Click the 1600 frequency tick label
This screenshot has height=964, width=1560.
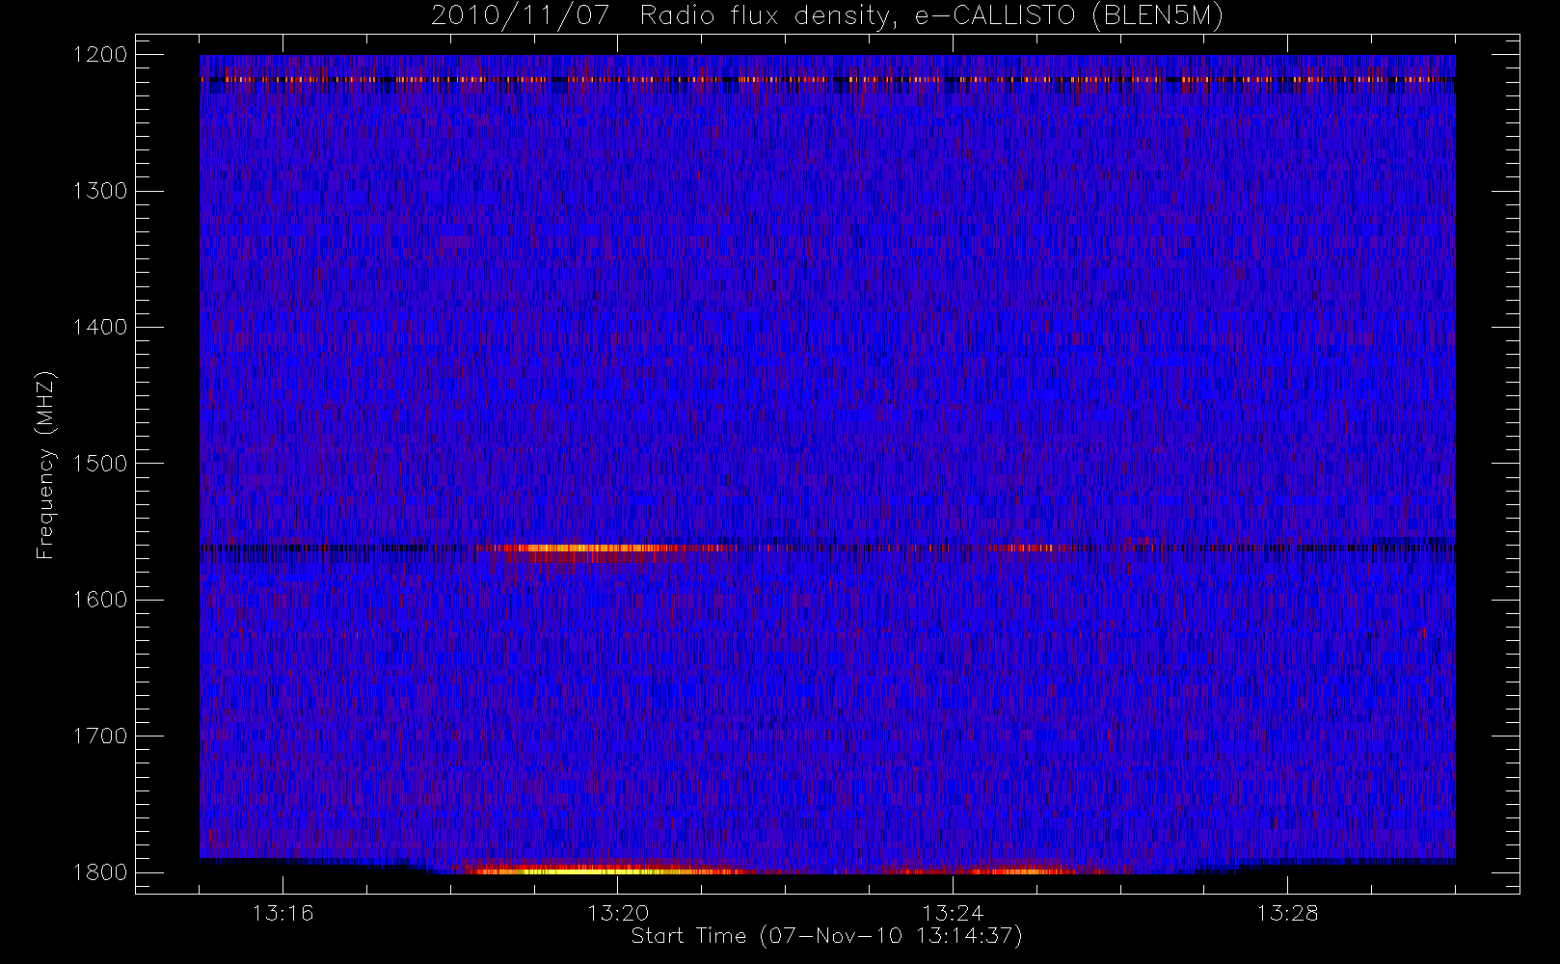(x=100, y=600)
